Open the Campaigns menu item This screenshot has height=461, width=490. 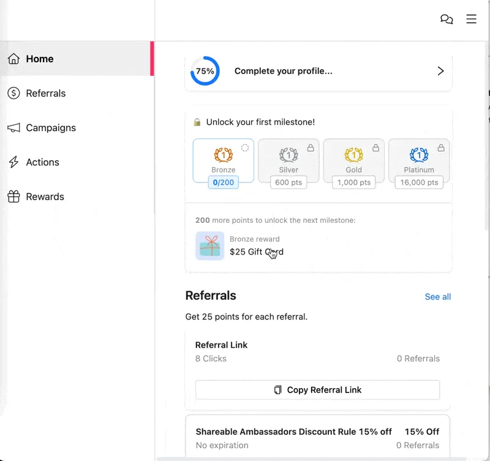pyautogui.click(x=77, y=127)
